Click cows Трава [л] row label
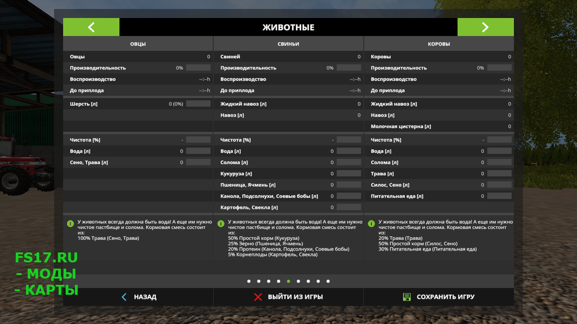The image size is (577, 324). 382,174
